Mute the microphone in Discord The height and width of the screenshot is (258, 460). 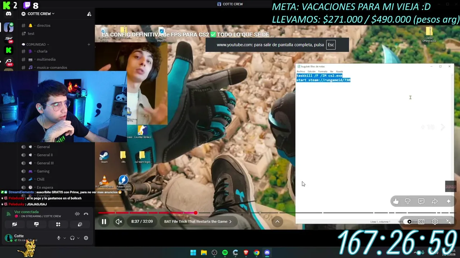pos(59,238)
